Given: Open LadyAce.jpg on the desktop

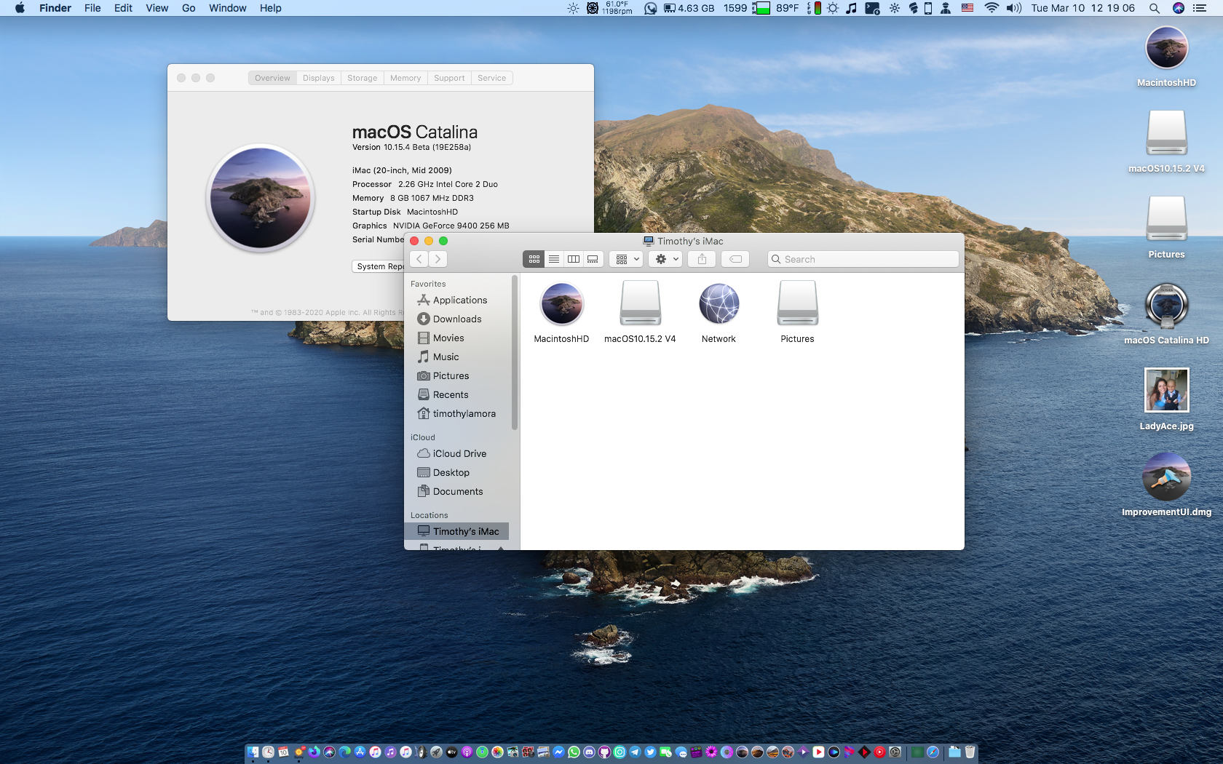Looking at the screenshot, I should [1166, 391].
